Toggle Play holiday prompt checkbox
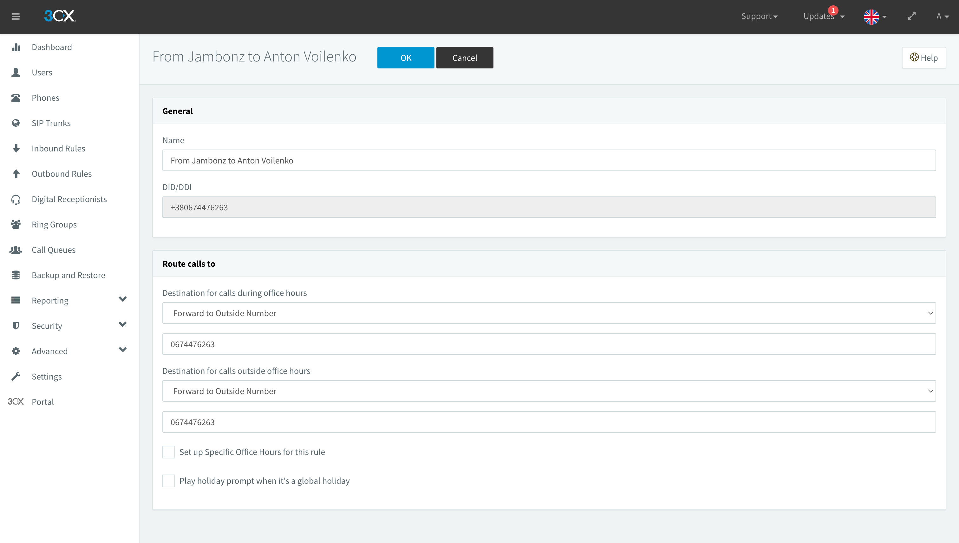This screenshot has width=959, height=543. click(x=169, y=481)
